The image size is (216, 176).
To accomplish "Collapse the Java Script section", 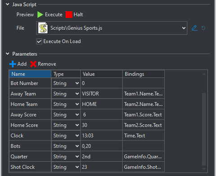I will [x=8, y=4].
